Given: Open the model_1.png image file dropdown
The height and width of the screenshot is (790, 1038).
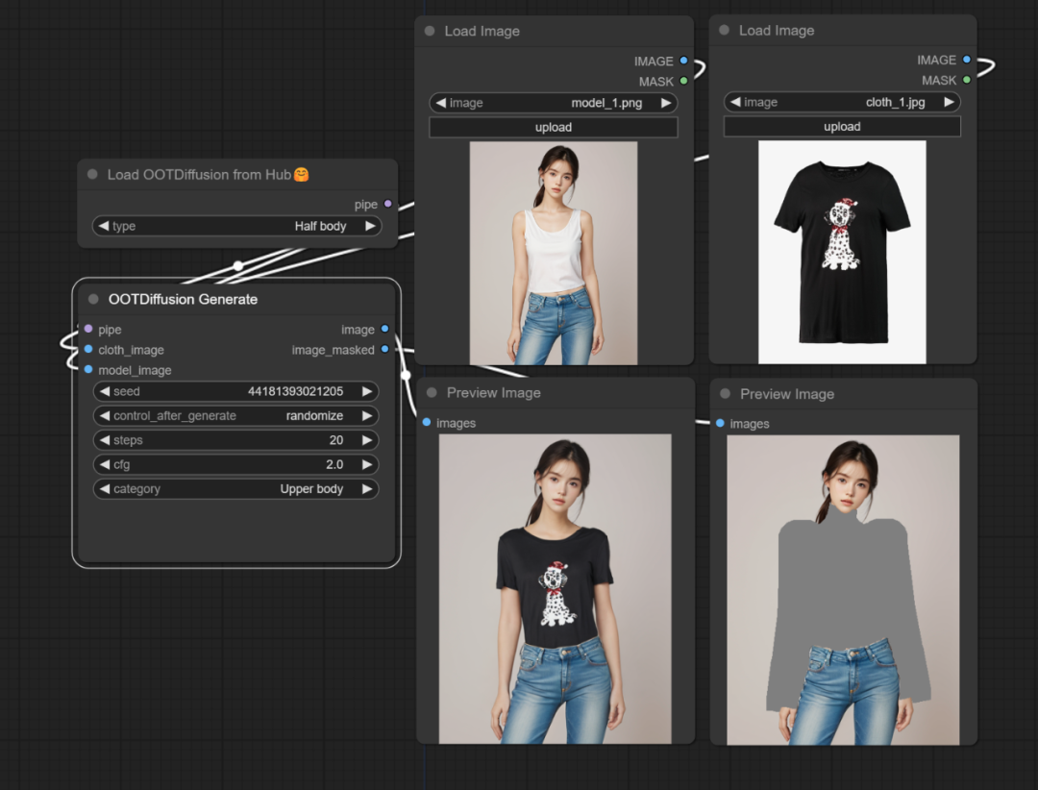Looking at the screenshot, I should [554, 103].
